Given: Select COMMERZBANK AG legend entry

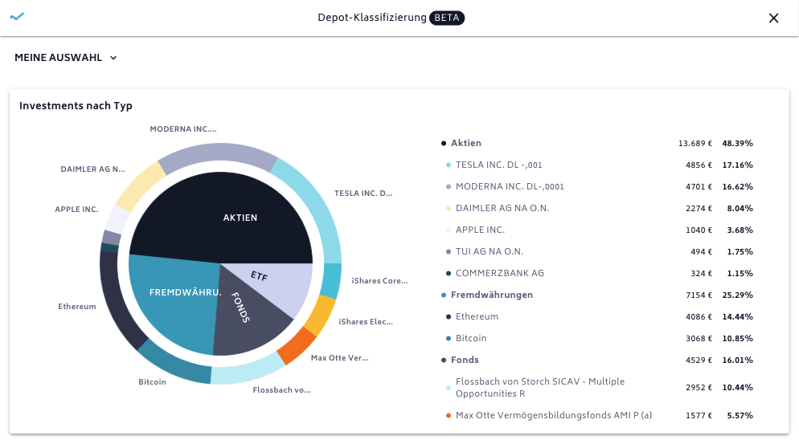Looking at the screenshot, I should coord(499,273).
